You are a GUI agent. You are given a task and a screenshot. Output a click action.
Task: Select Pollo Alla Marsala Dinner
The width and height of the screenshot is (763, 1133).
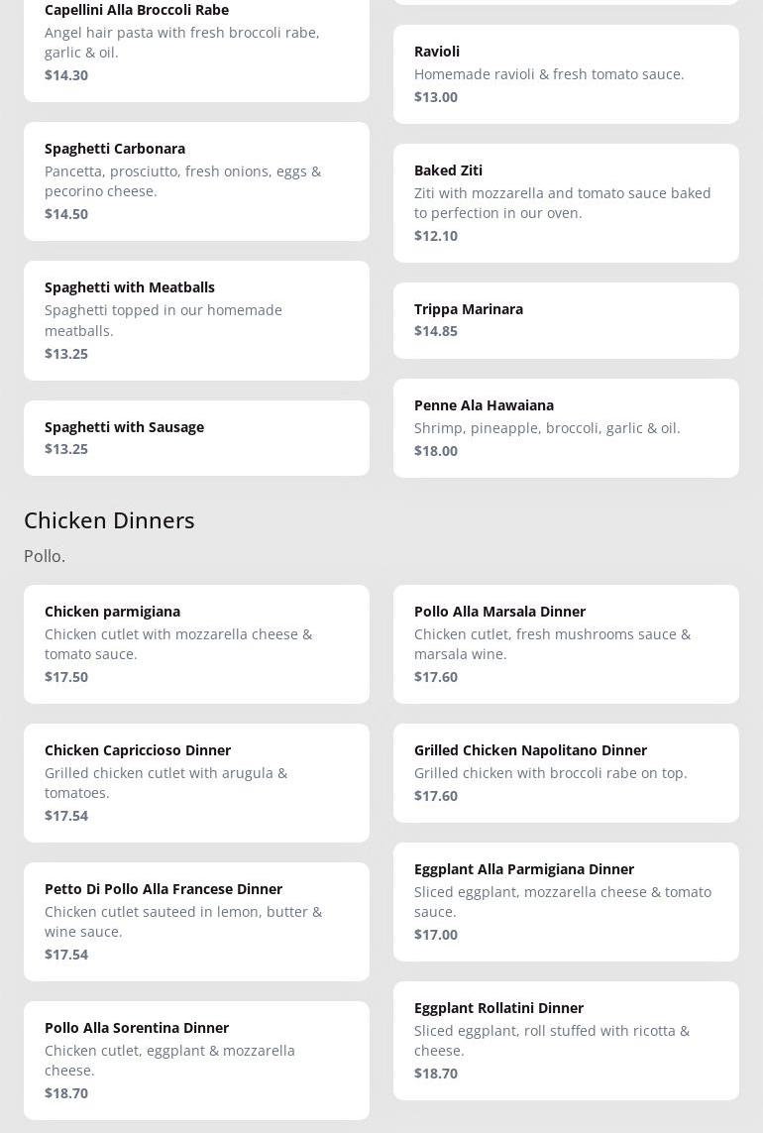click(x=566, y=644)
